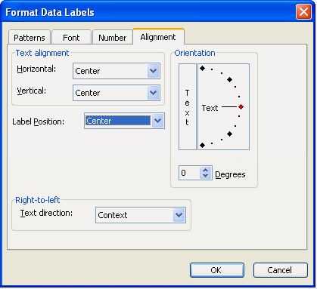Screen dimensions: 317x289
Task: Open the Text direction dropdown
Action: (179, 215)
